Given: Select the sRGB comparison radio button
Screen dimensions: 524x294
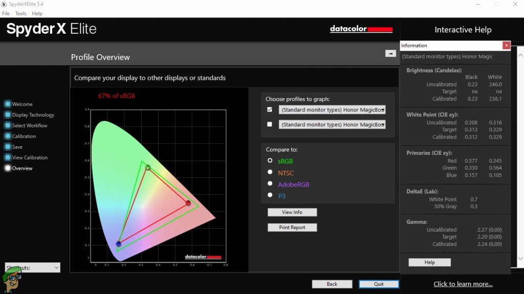Looking at the screenshot, I should (x=270, y=161).
